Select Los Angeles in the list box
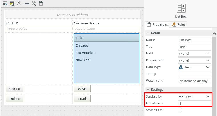 click(85, 53)
